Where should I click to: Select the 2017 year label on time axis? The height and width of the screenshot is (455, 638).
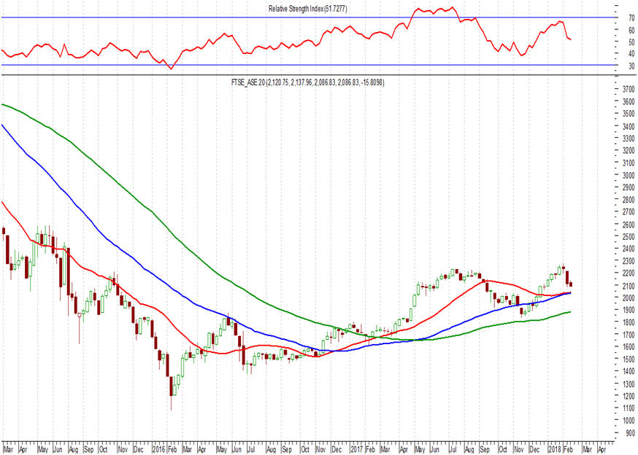pos(357,450)
